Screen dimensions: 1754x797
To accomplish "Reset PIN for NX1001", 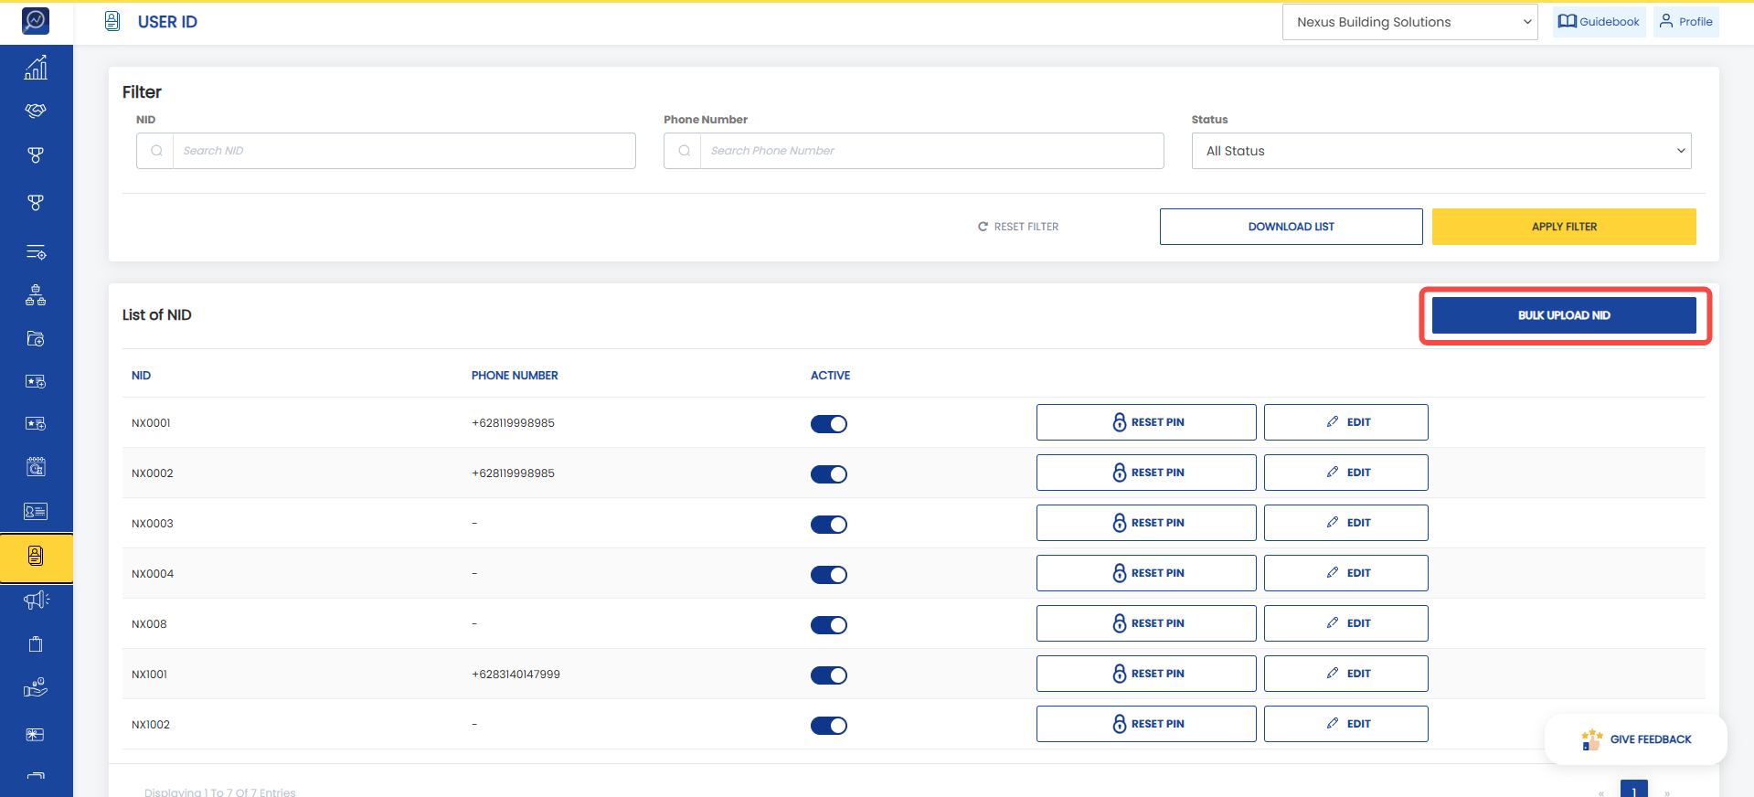I will coord(1146,674).
